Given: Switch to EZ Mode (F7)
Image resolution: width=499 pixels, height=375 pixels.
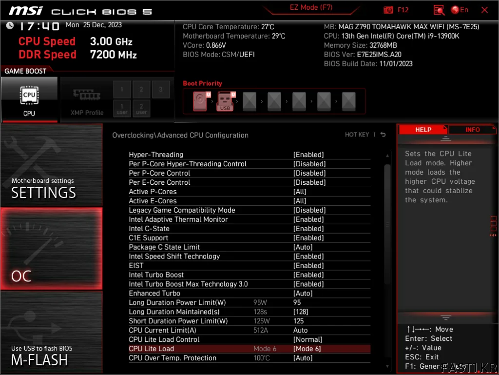Looking at the screenshot, I should 311,8.
